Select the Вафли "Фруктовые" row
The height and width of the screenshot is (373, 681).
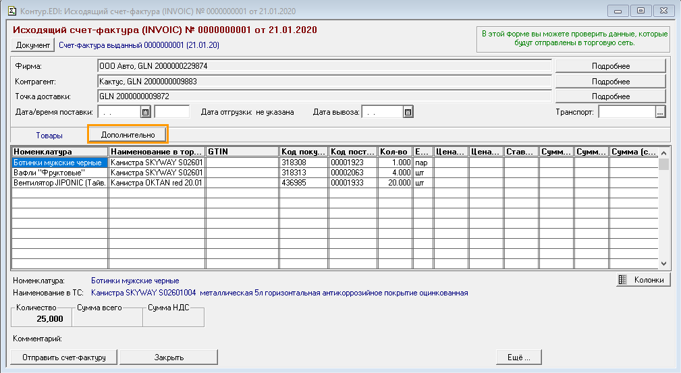pyautogui.click(x=59, y=173)
